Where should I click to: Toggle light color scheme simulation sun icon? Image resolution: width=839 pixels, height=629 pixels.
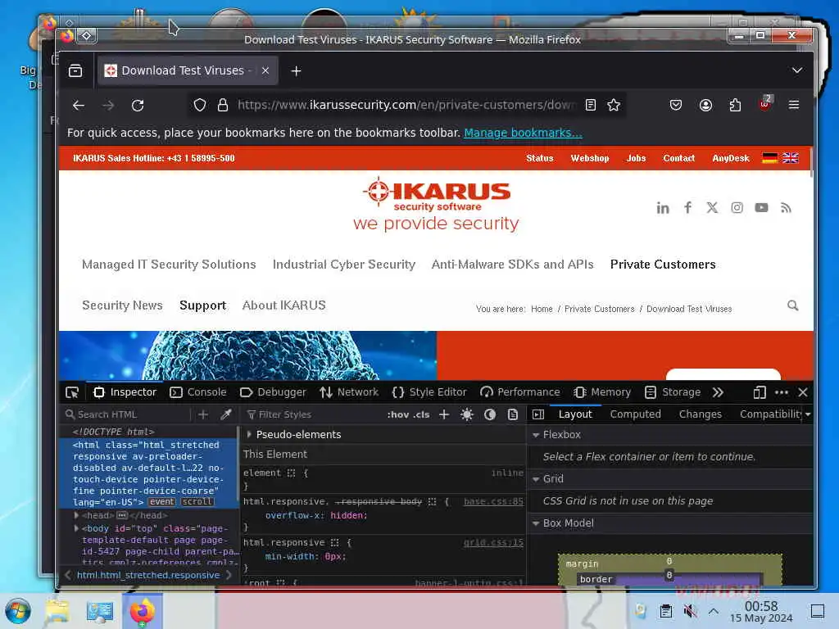pyautogui.click(x=466, y=414)
